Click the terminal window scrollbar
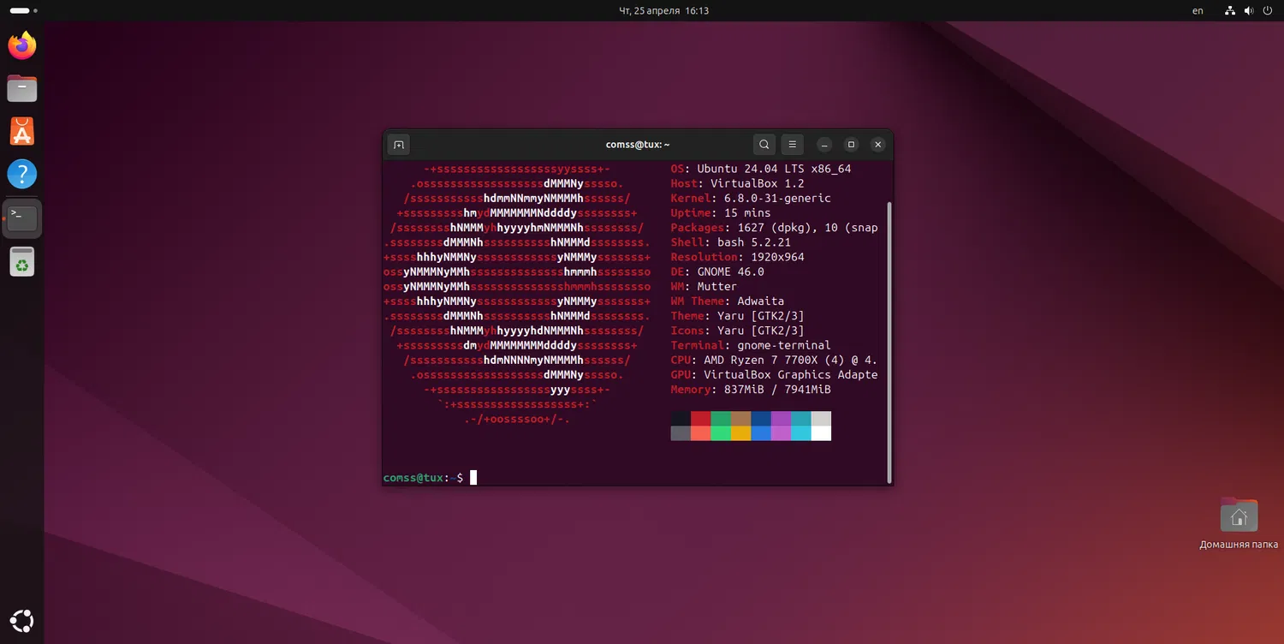Image resolution: width=1284 pixels, height=644 pixels. click(889, 343)
